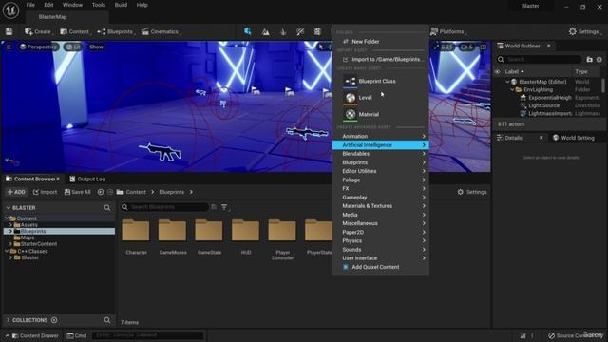This screenshot has height=342, width=608.
Task: Open the Tools menu
Action: pyautogui.click(x=99, y=5)
